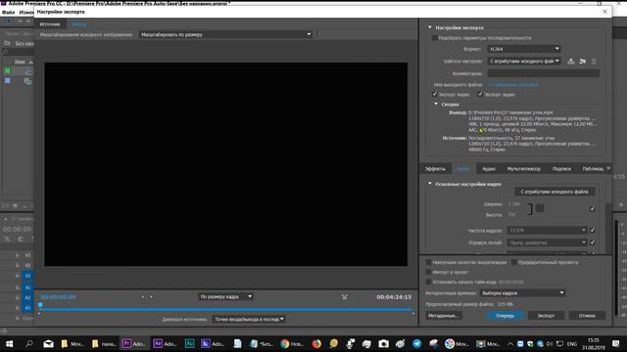This screenshot has width=627, height=352.
Task: Open the Source Scaling dropdown
Action: click(225, 35)
